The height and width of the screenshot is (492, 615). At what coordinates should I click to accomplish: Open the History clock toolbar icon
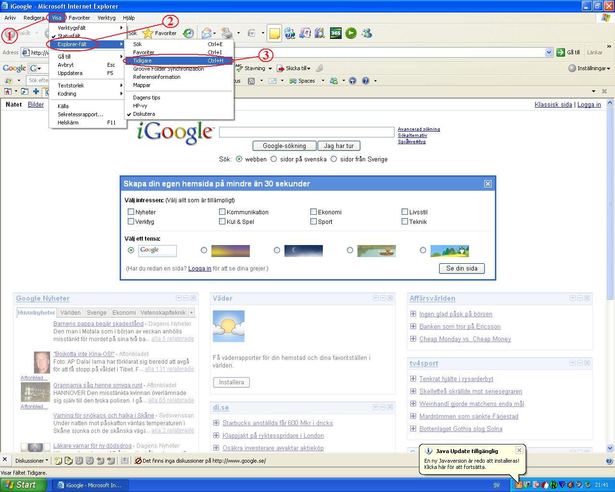(x=188, y=33)
